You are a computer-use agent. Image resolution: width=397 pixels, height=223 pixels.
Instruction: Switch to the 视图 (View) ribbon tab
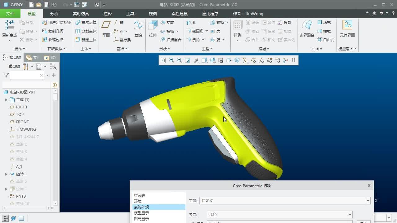pos(153,14)
